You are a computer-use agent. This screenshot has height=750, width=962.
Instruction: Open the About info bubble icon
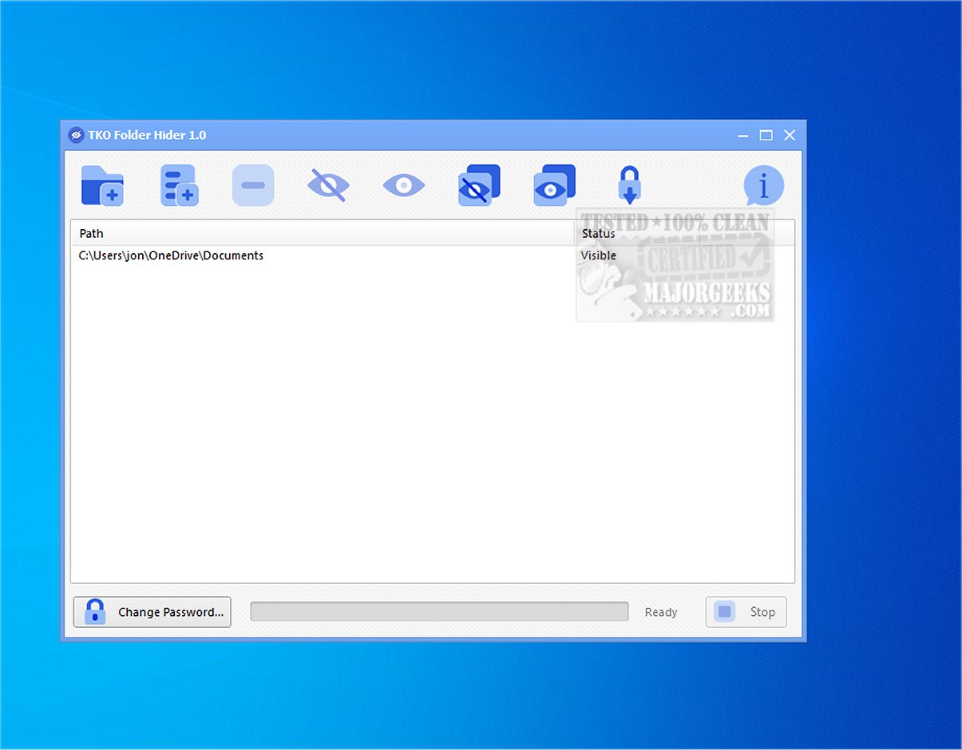(x=764, y=186)
